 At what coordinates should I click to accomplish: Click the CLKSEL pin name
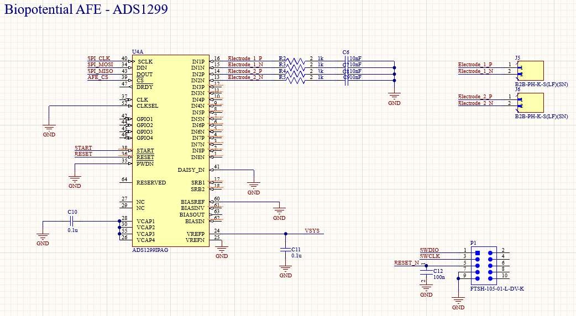pyautogui.click(x=147, y=106)
